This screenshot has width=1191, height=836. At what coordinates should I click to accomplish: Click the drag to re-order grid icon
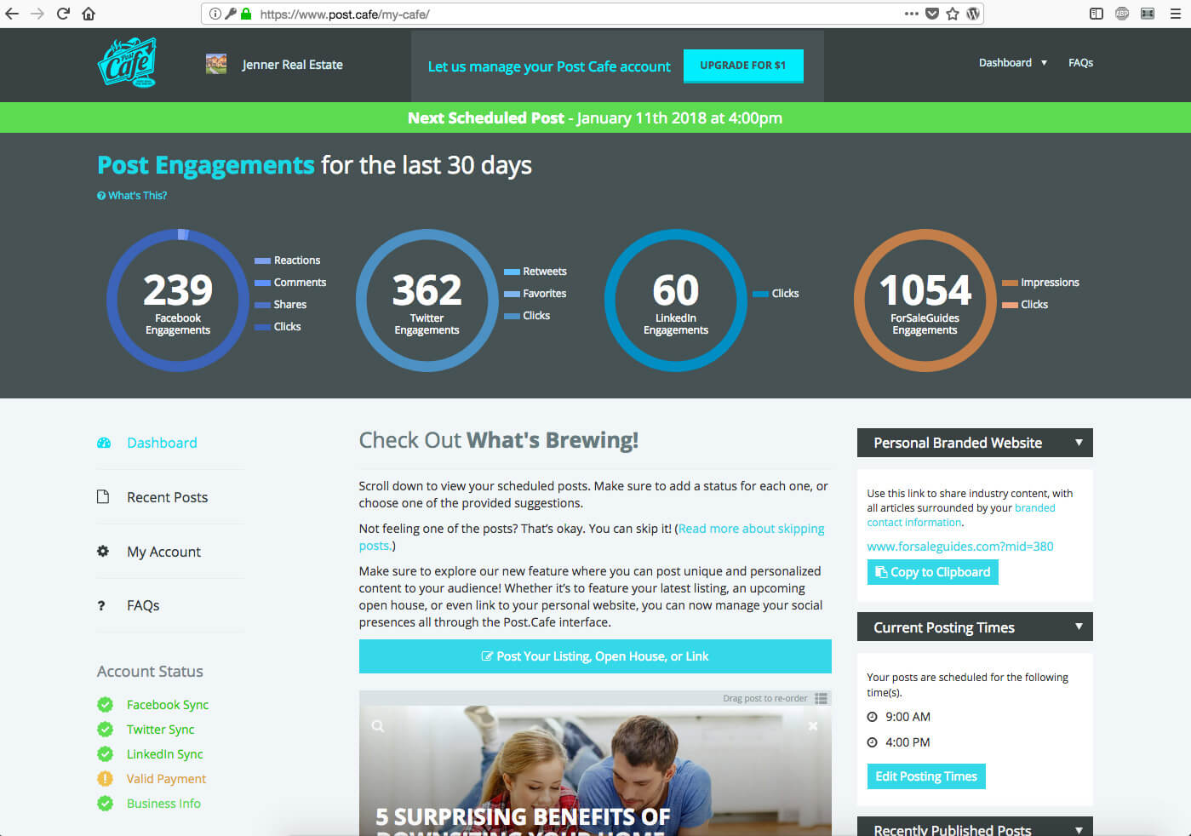tap(821, 698)
